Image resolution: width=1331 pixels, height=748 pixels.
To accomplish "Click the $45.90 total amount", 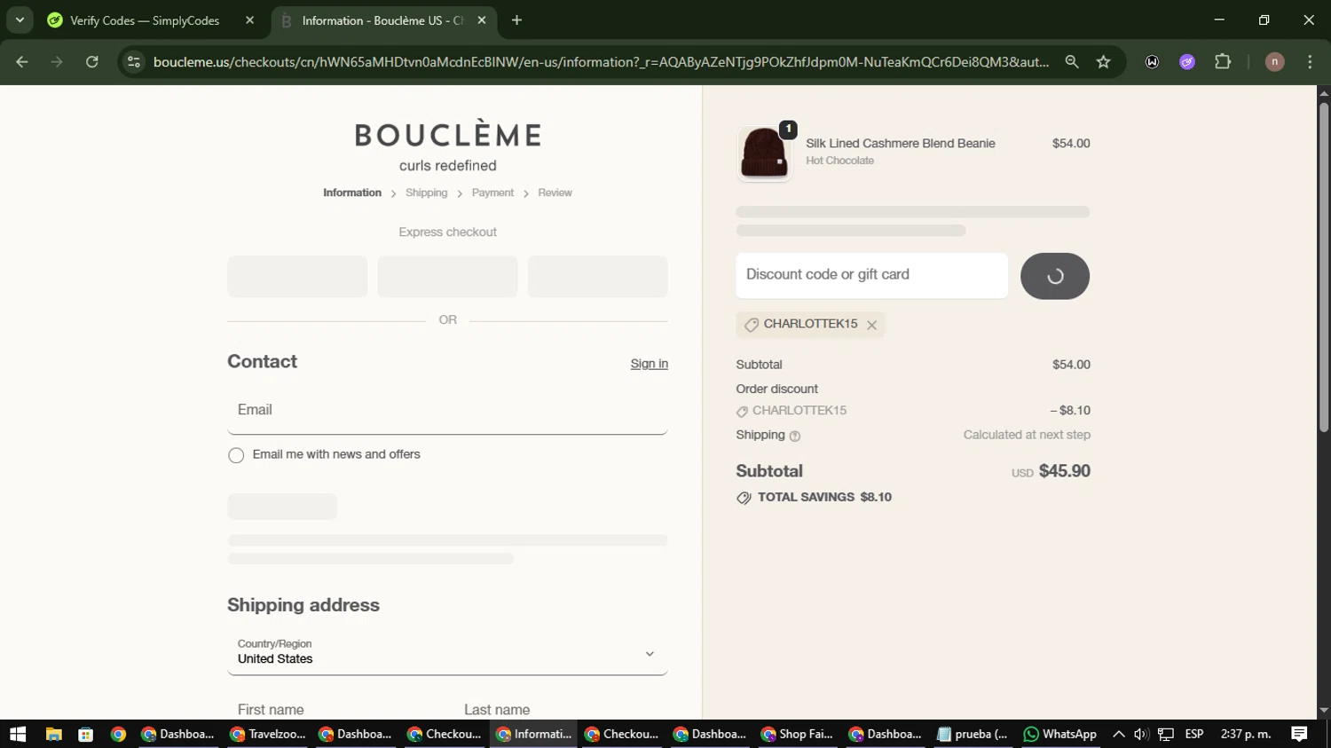I will (x=1064, y=471).
